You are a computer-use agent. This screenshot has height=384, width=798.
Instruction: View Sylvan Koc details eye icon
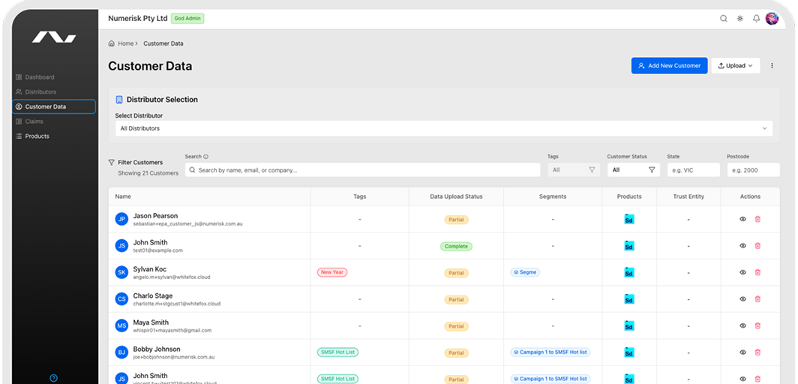tap(742, 272)
